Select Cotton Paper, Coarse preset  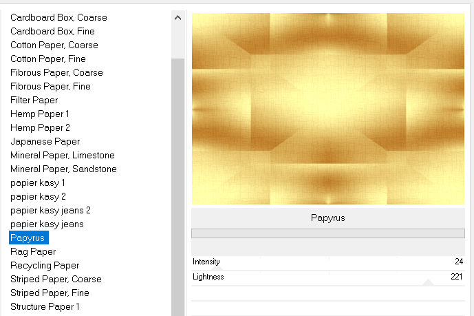[x=54, y=45]
